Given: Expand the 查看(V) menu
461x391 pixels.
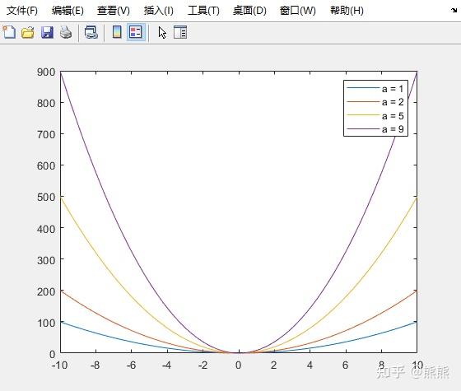Looking at the screenshot, I should (114, 11).
